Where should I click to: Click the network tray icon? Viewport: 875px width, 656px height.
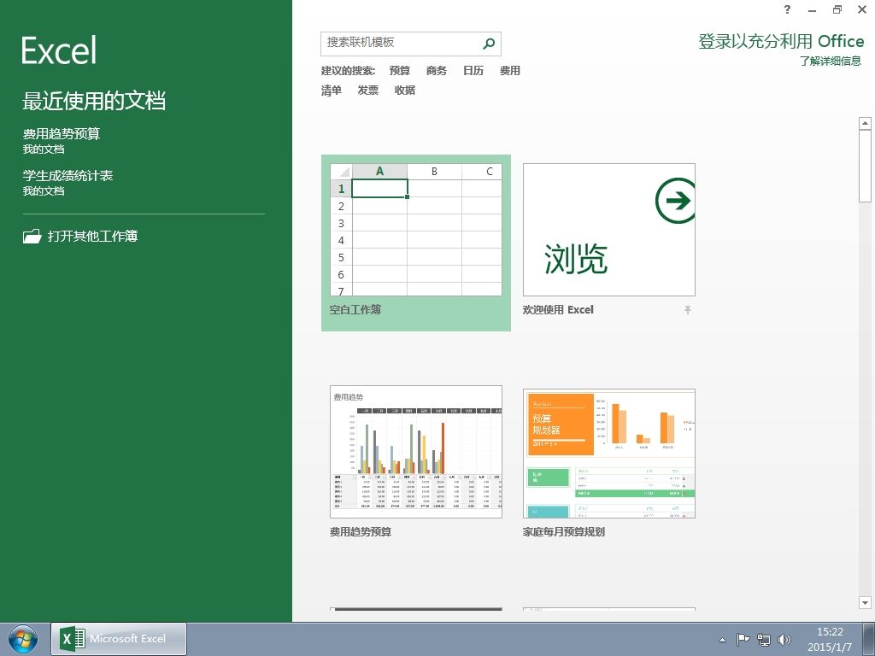763,640
